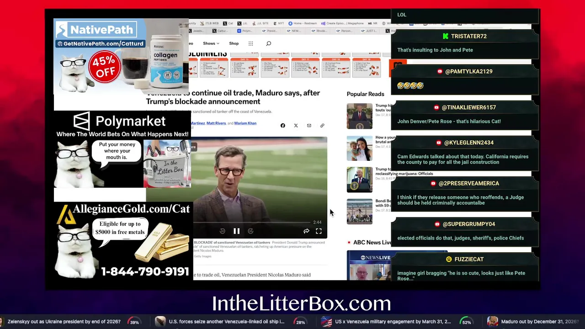Switch to the Presid... GP tab
585x329 pixels.
(269, 31)
